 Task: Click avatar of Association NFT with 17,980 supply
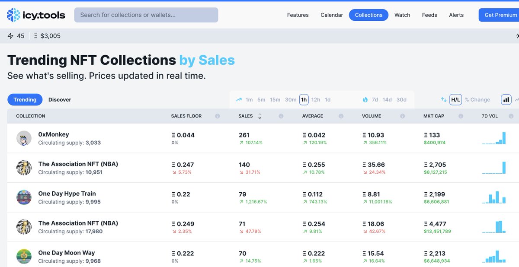coord(24,227)
